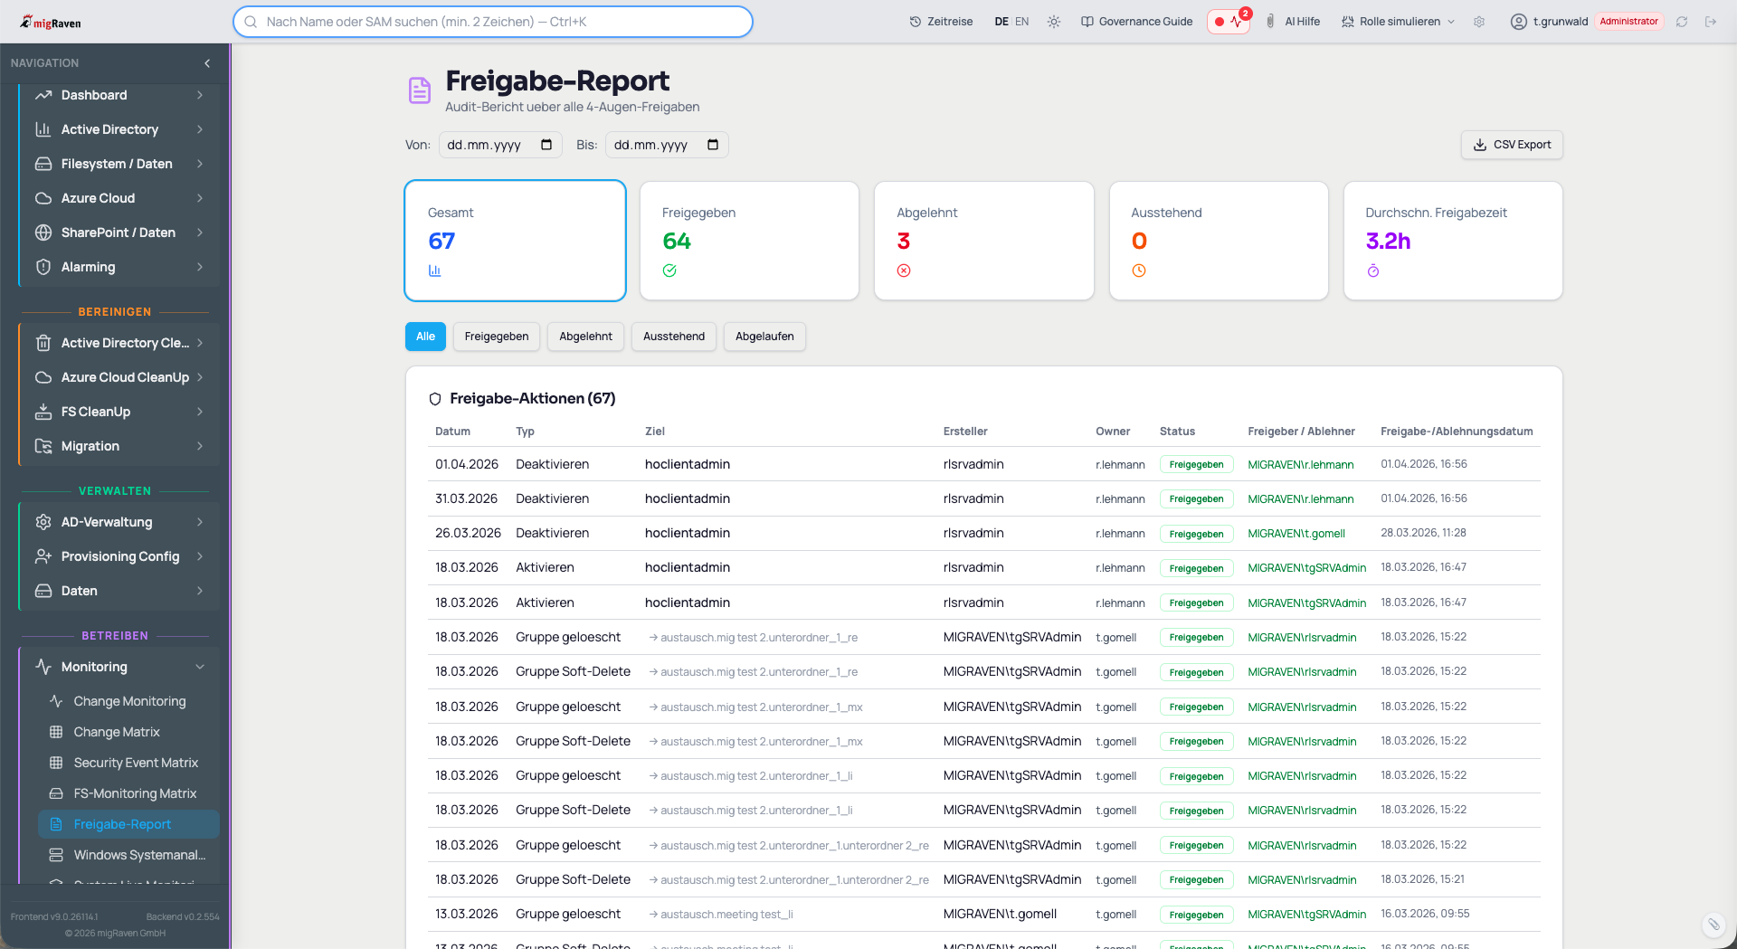Viewport: 1737px width, 949px height.
Task: Switch language to EN
Action: tap(1021, 22)
